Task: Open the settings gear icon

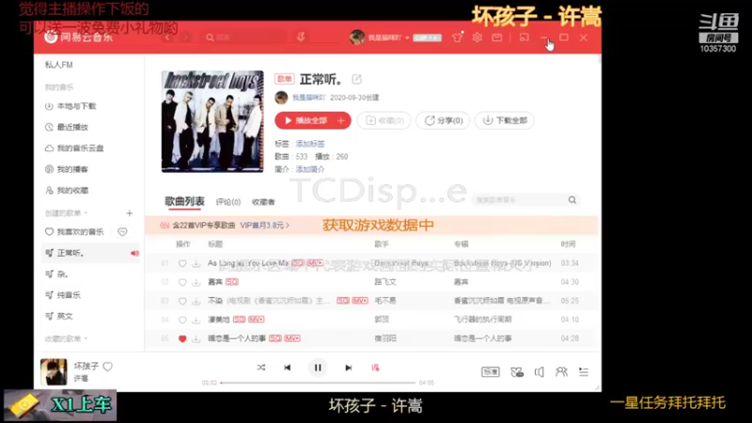Action: [477, 37]
